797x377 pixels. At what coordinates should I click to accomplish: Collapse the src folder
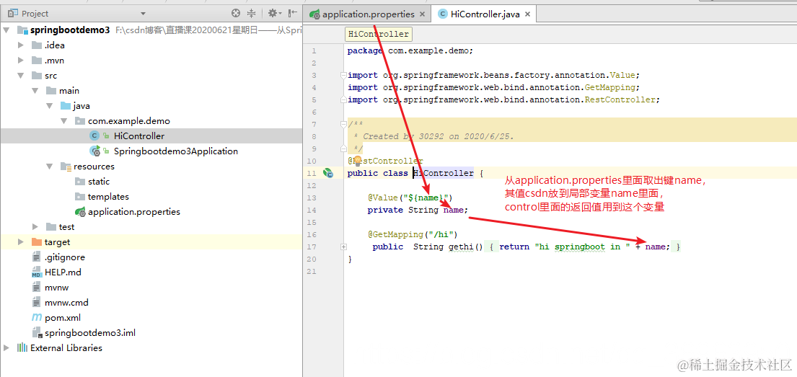tap(21, 76)
